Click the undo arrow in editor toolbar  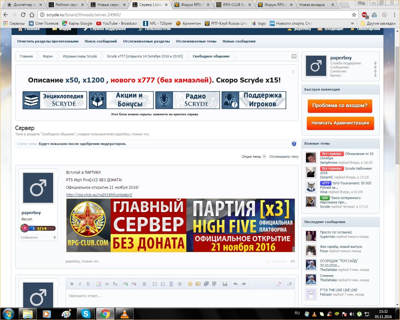(x=236, y=284)
